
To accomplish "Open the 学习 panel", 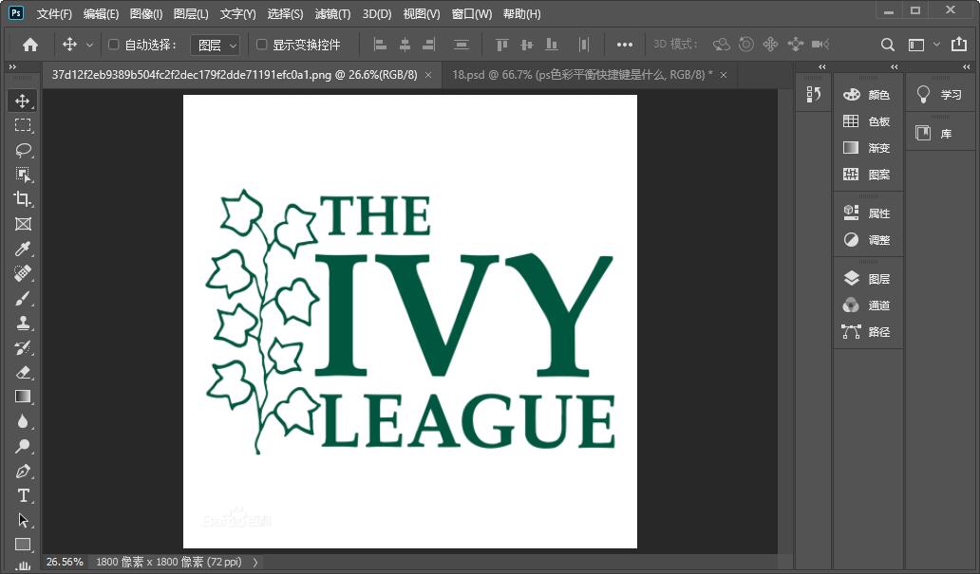I will click(x=939, y=95).
